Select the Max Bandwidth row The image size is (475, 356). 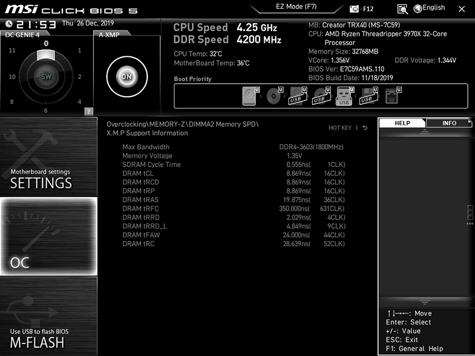coord(233,147)
